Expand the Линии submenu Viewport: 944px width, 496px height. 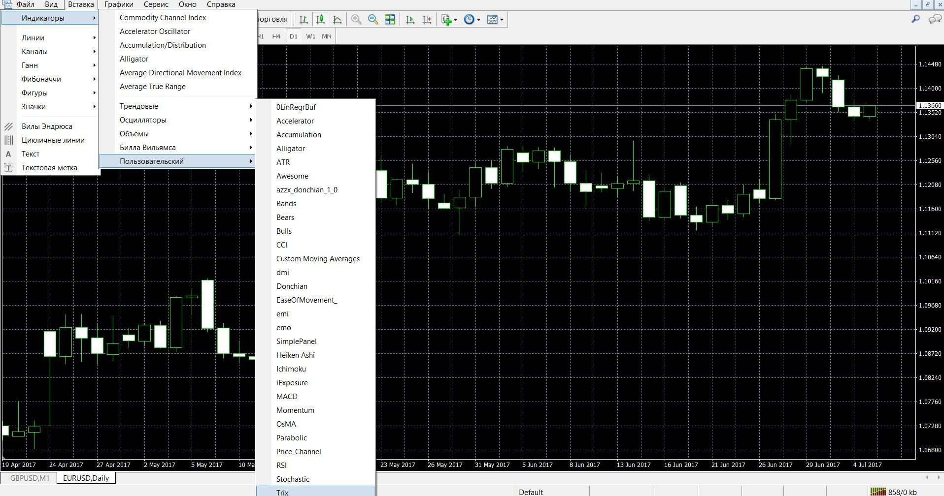click(x=51, y=38)
